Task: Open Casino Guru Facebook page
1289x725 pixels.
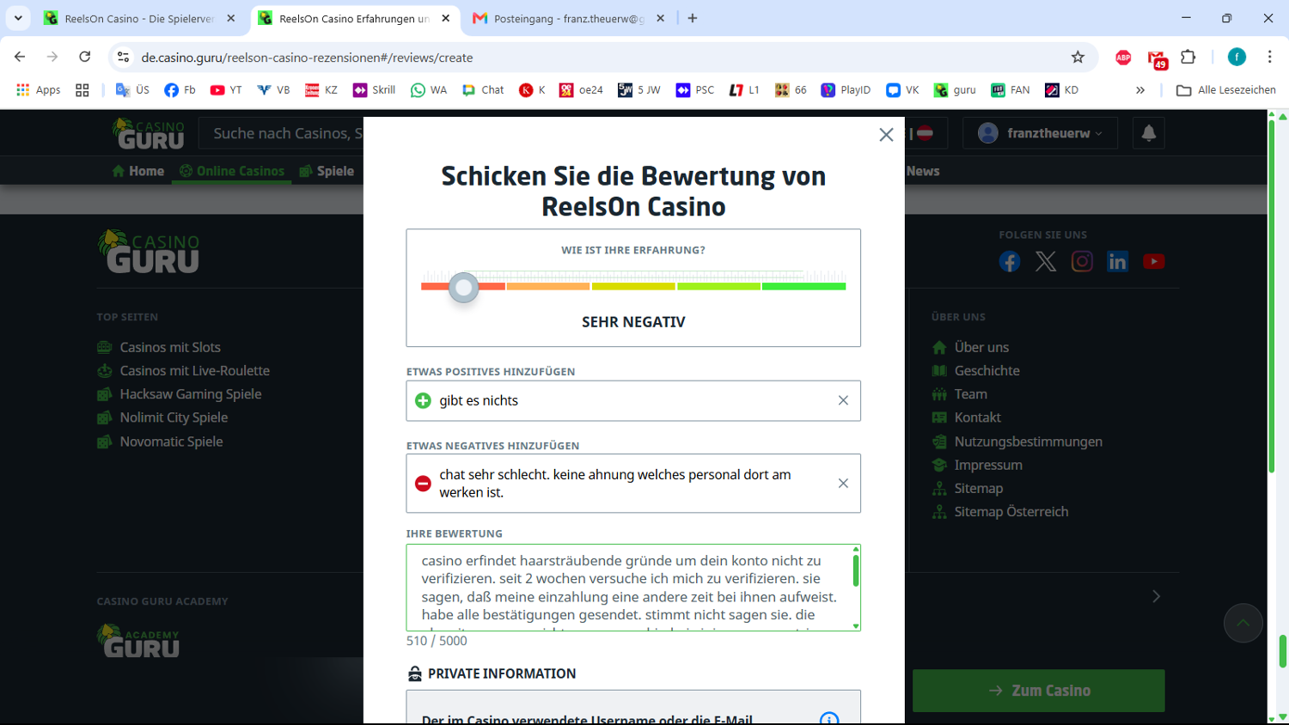Action: (1010, 261)
